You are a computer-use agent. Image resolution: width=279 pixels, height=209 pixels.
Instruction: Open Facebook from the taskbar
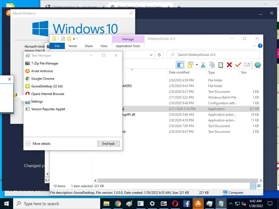point(186,204)
